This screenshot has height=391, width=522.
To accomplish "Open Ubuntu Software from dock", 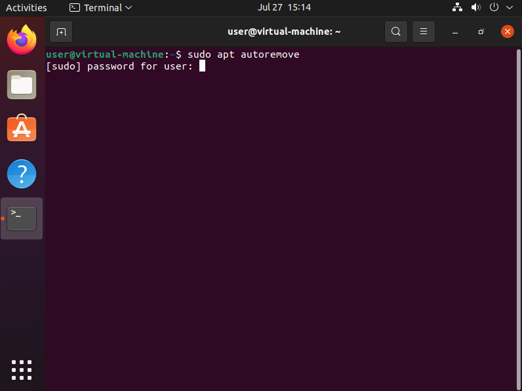I will (22, 129).
